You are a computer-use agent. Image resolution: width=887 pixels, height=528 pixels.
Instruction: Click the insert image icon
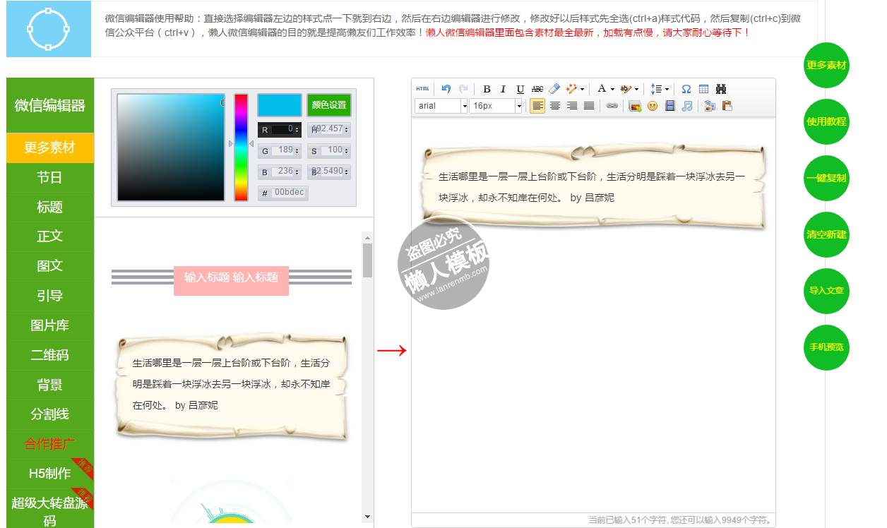pos(636,106)
